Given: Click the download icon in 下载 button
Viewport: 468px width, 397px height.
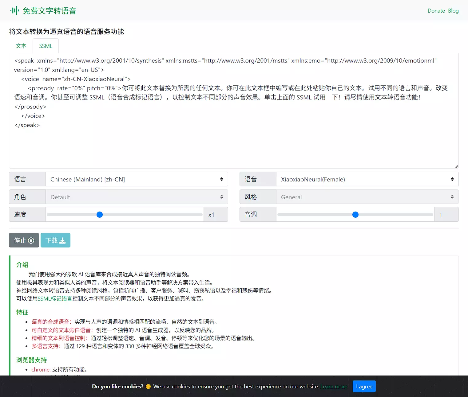Looking at the screenshot, I should 62,240.
